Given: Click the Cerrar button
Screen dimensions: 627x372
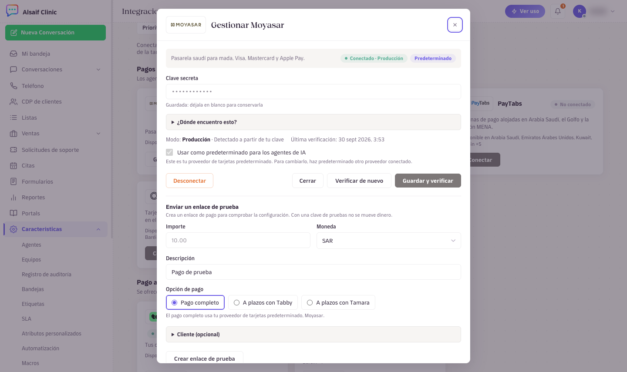Looking at the screenshot, I should [x=308, y=181].
